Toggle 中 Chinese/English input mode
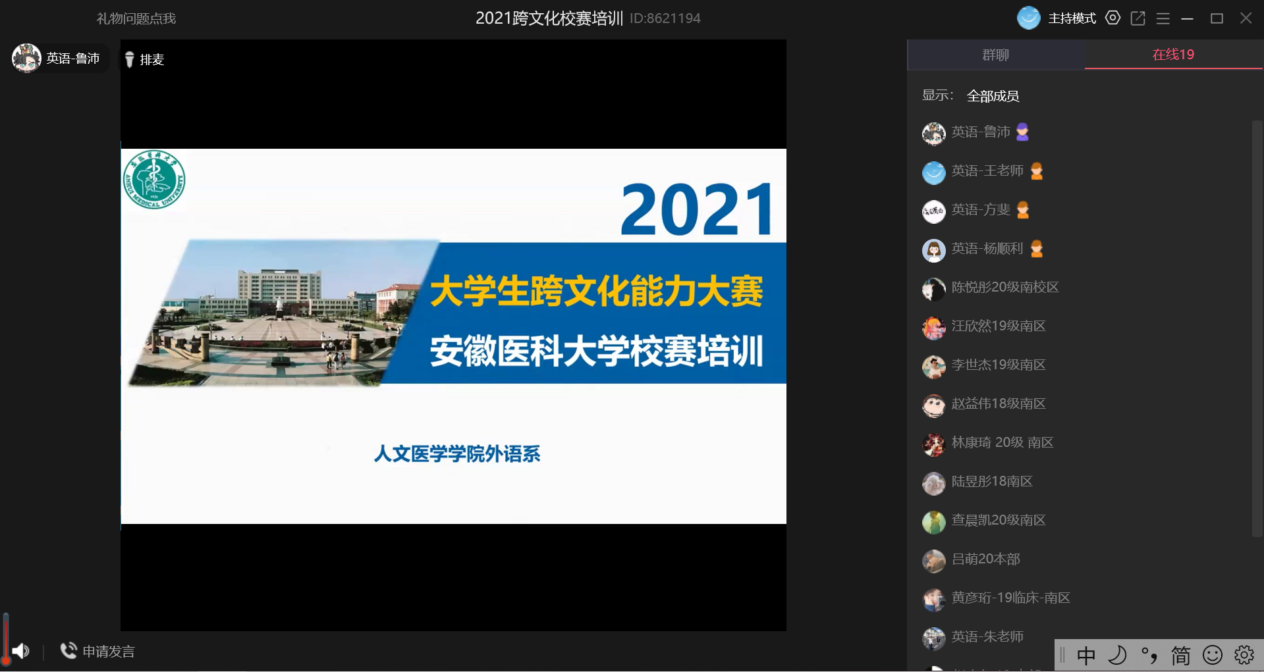Screen dimensions: 1264x672 (1085, 655)
